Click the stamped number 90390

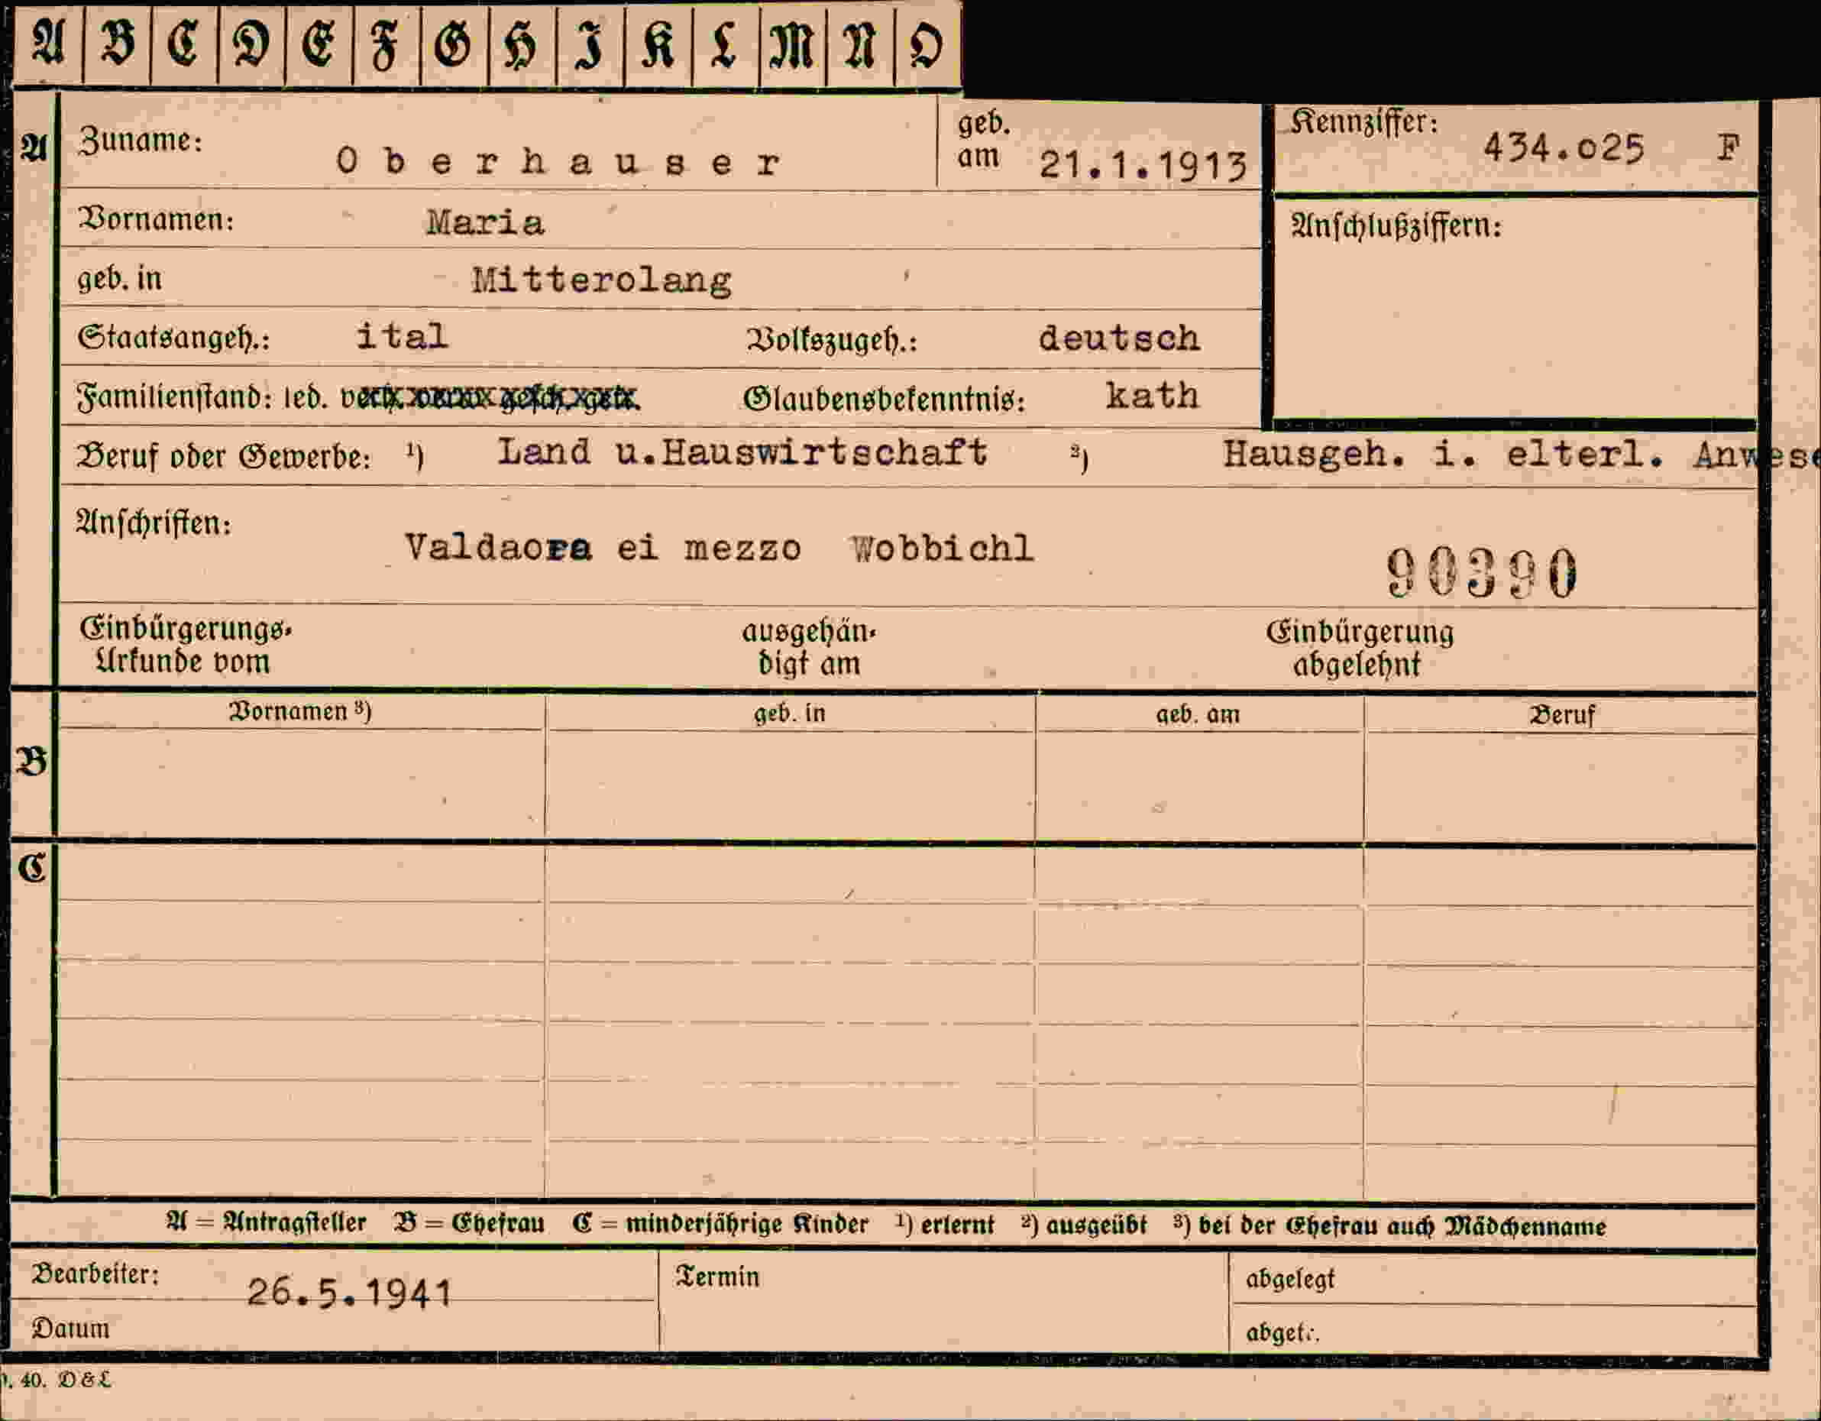coord(1482,573)
